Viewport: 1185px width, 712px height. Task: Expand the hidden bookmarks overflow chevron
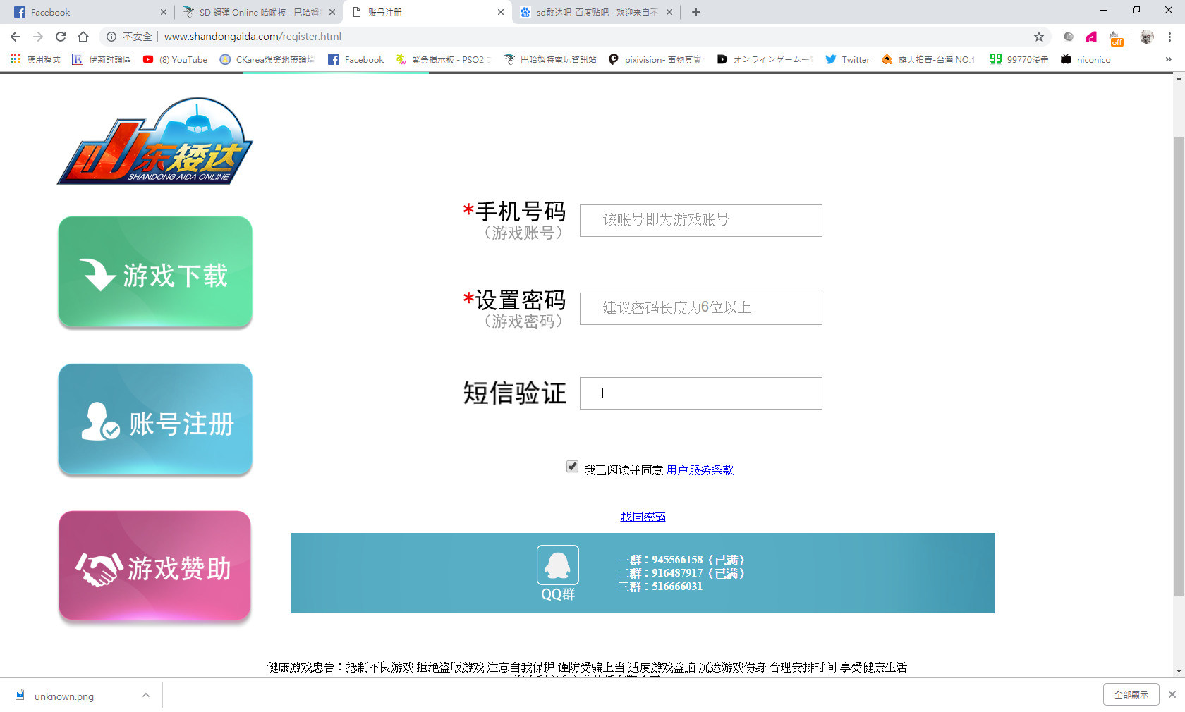(x=1169, y=59)
